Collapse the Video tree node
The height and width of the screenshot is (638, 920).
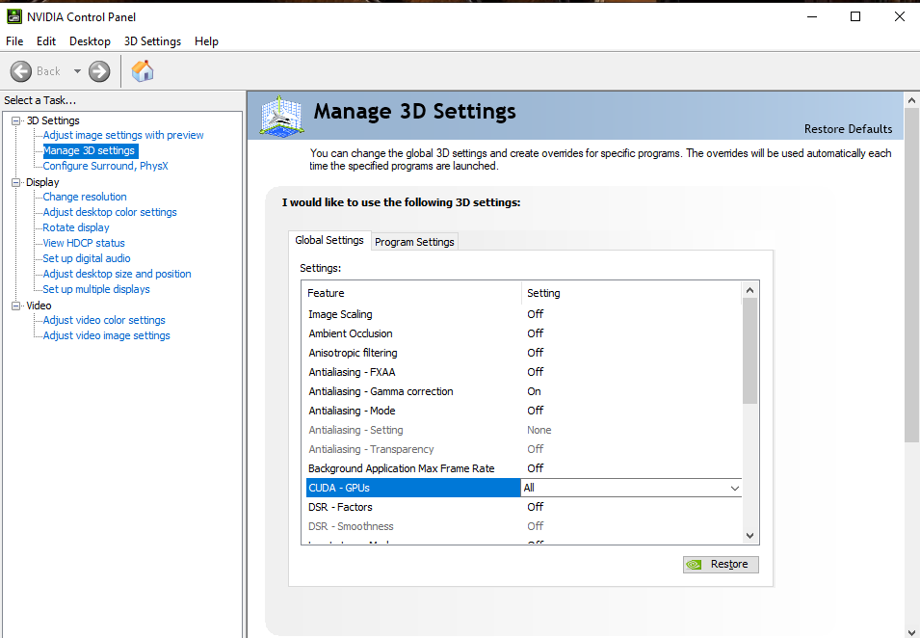click(15, 306)
